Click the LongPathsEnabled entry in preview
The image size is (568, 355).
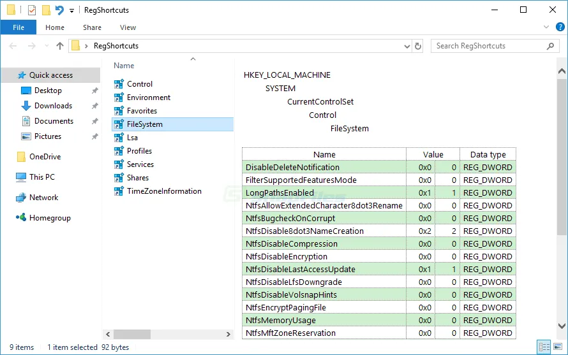click(280, 193)
